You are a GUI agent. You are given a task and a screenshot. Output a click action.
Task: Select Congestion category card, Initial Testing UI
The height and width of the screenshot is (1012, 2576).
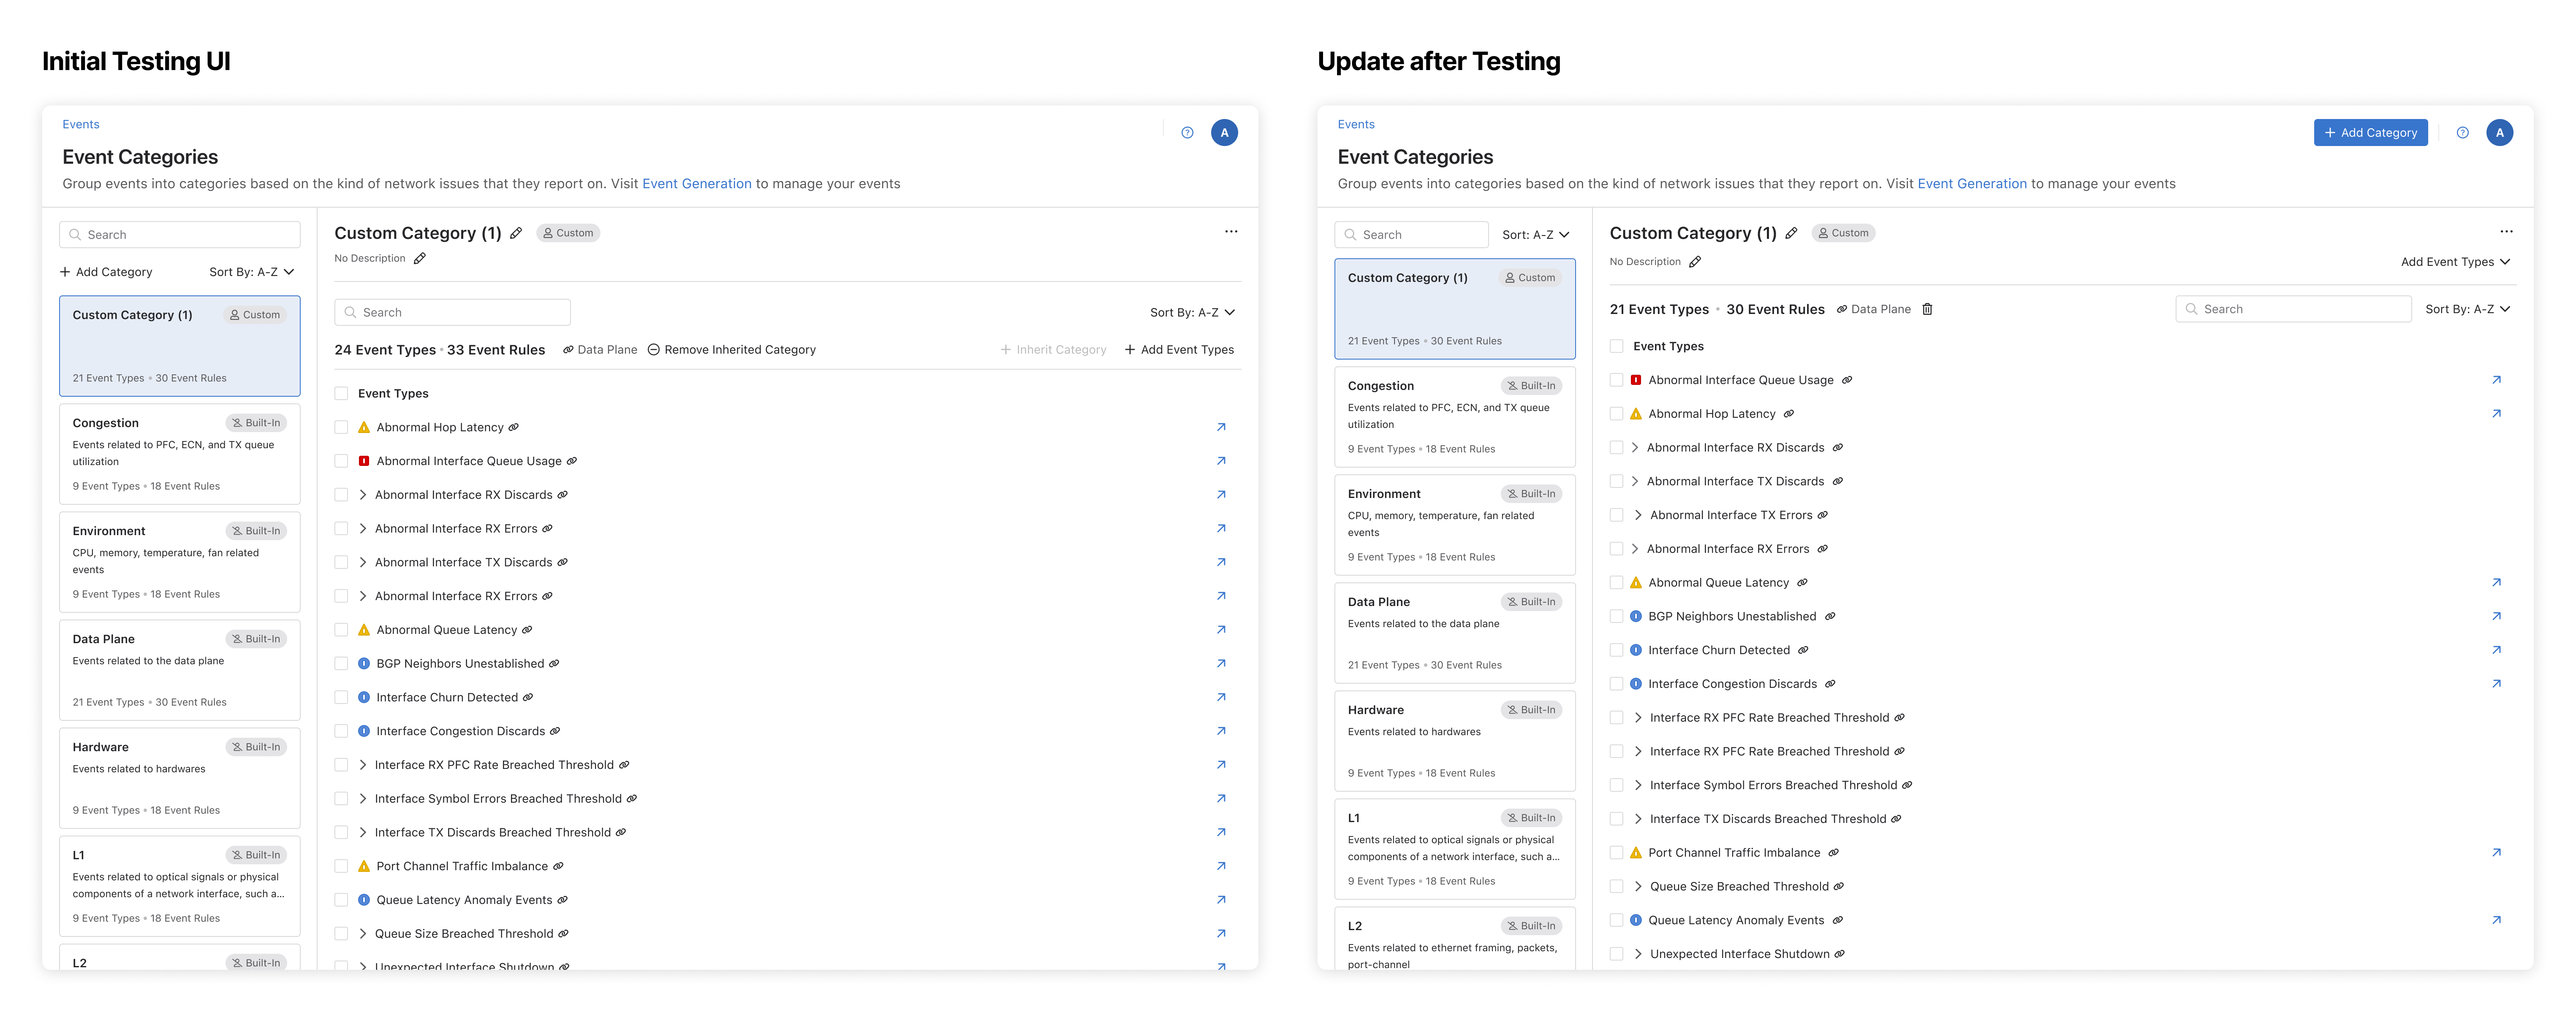tap(180, 454)
